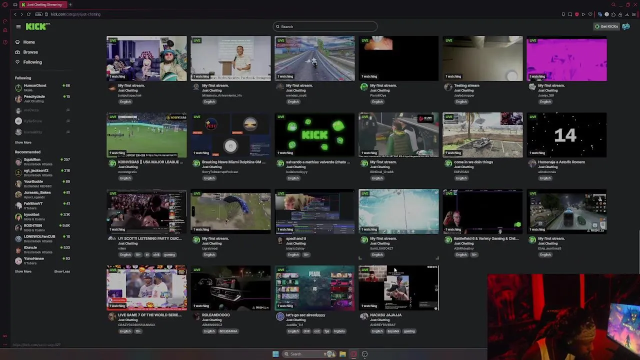Viewport: 640px width, 360px height.
Task: Collapse the Recommended list with Show Less
Action: [x=62, y=271]
